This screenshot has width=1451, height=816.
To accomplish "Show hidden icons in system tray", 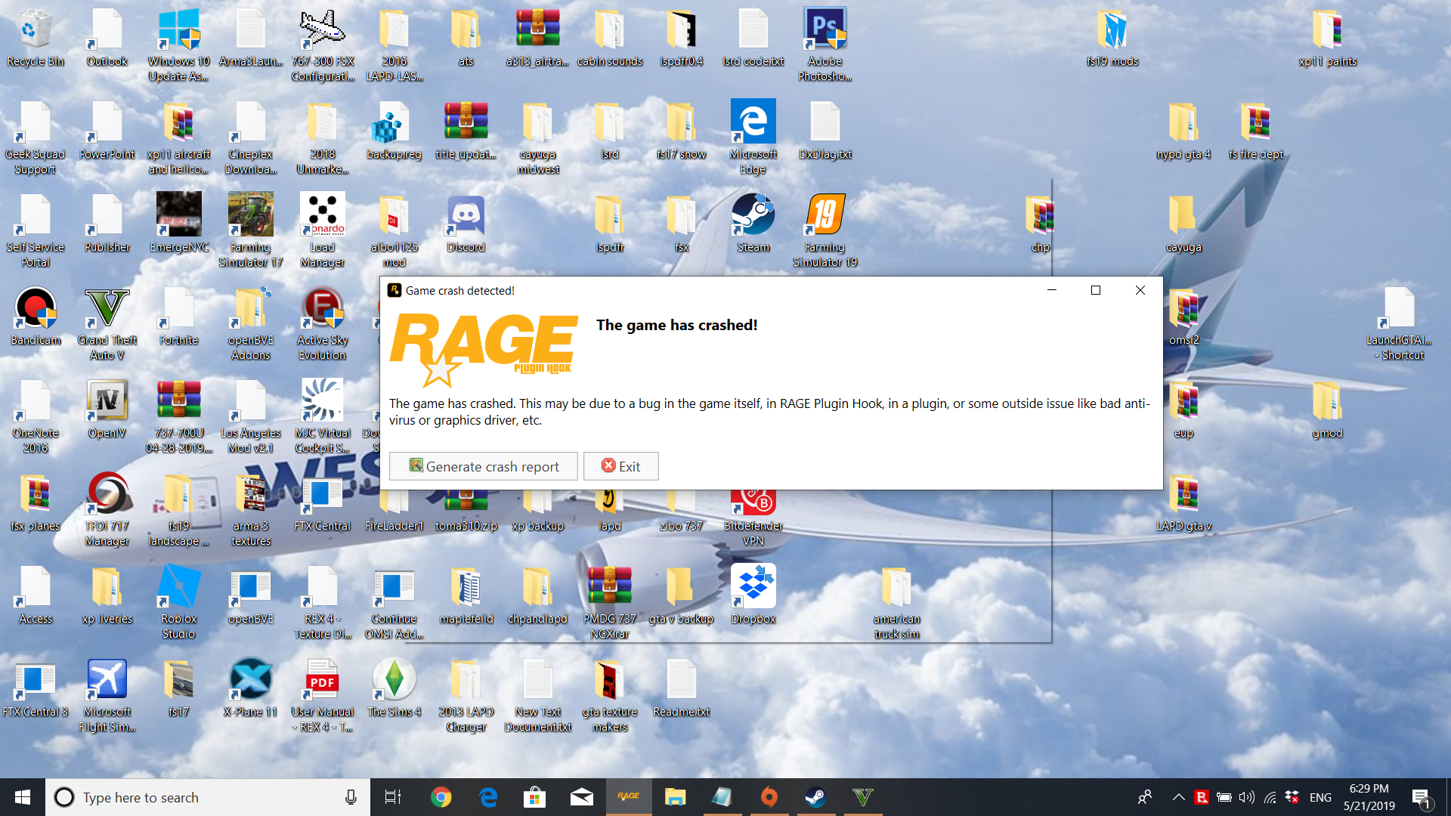I will [1178, 797].
